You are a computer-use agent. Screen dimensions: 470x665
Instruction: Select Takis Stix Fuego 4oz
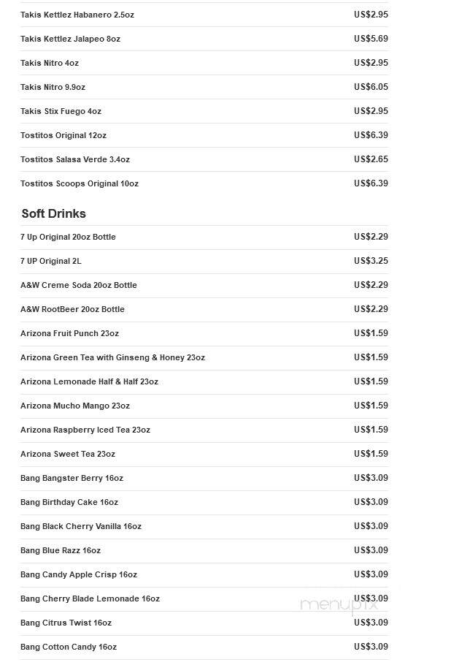click(204, 112)
